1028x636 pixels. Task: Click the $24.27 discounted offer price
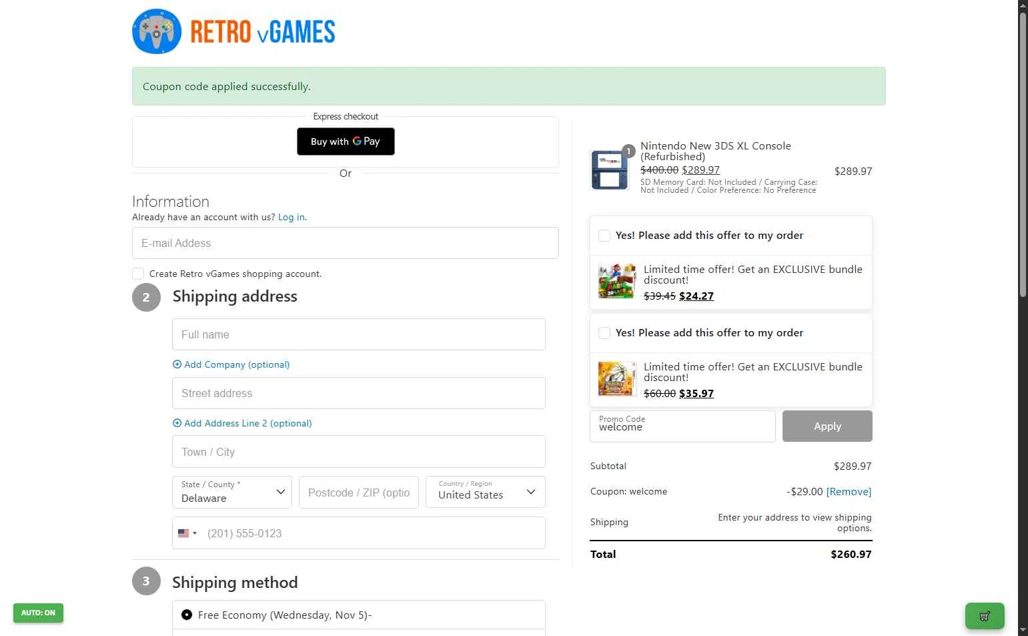tap(696, 296)
